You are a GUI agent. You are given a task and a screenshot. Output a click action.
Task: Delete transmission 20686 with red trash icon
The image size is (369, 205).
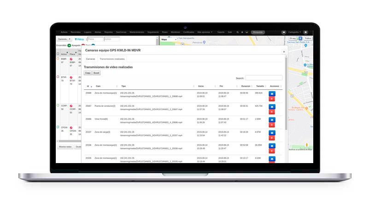(x=272, y=125)
